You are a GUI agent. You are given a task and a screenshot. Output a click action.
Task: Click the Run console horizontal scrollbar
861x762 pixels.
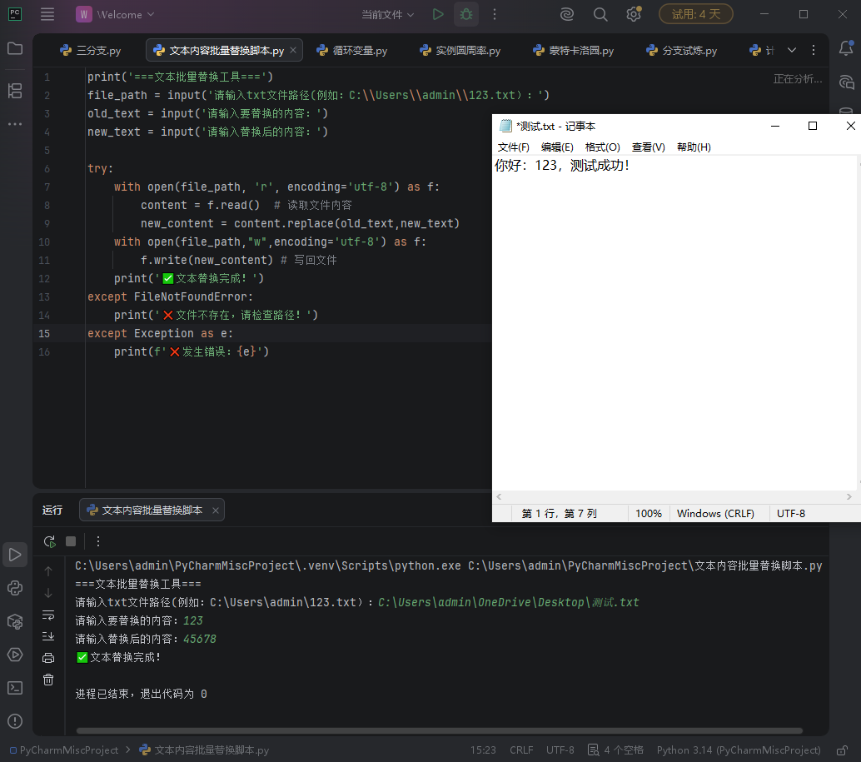(x=440, y=730)
